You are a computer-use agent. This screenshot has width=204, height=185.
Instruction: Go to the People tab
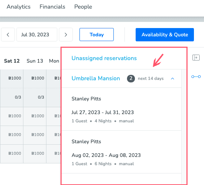click(x=83, y=7)
